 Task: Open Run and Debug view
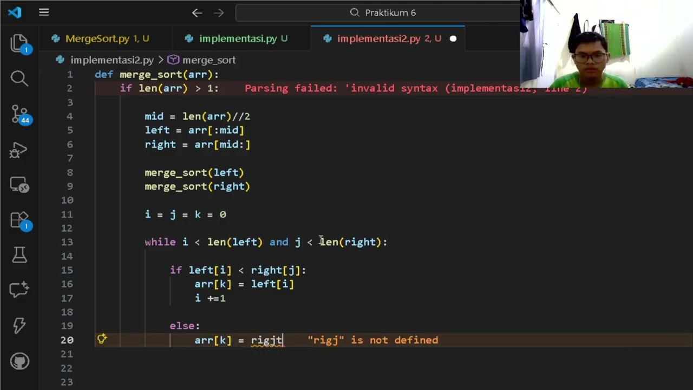19,150
